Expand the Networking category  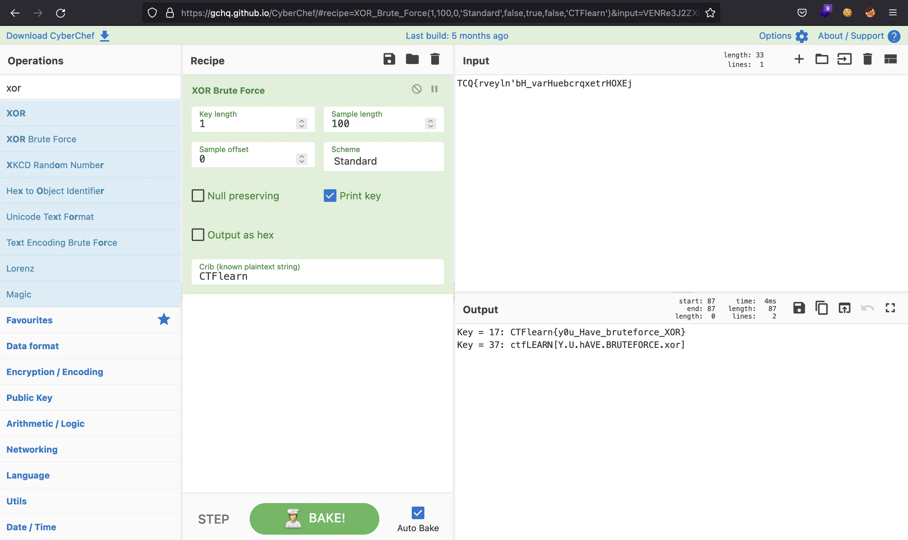click(90, 449)
